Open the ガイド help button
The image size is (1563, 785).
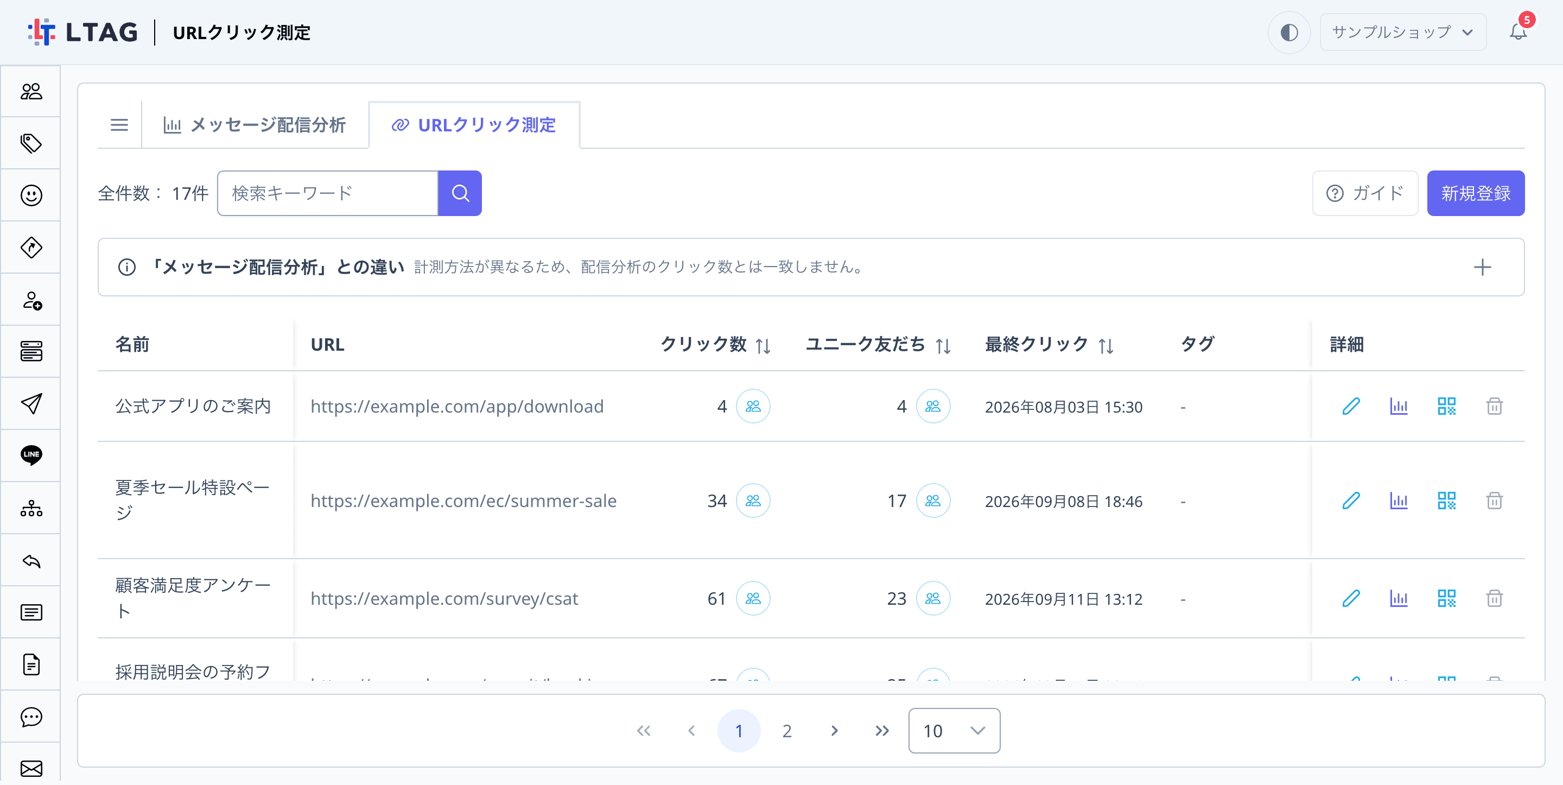coord(1365,193)
